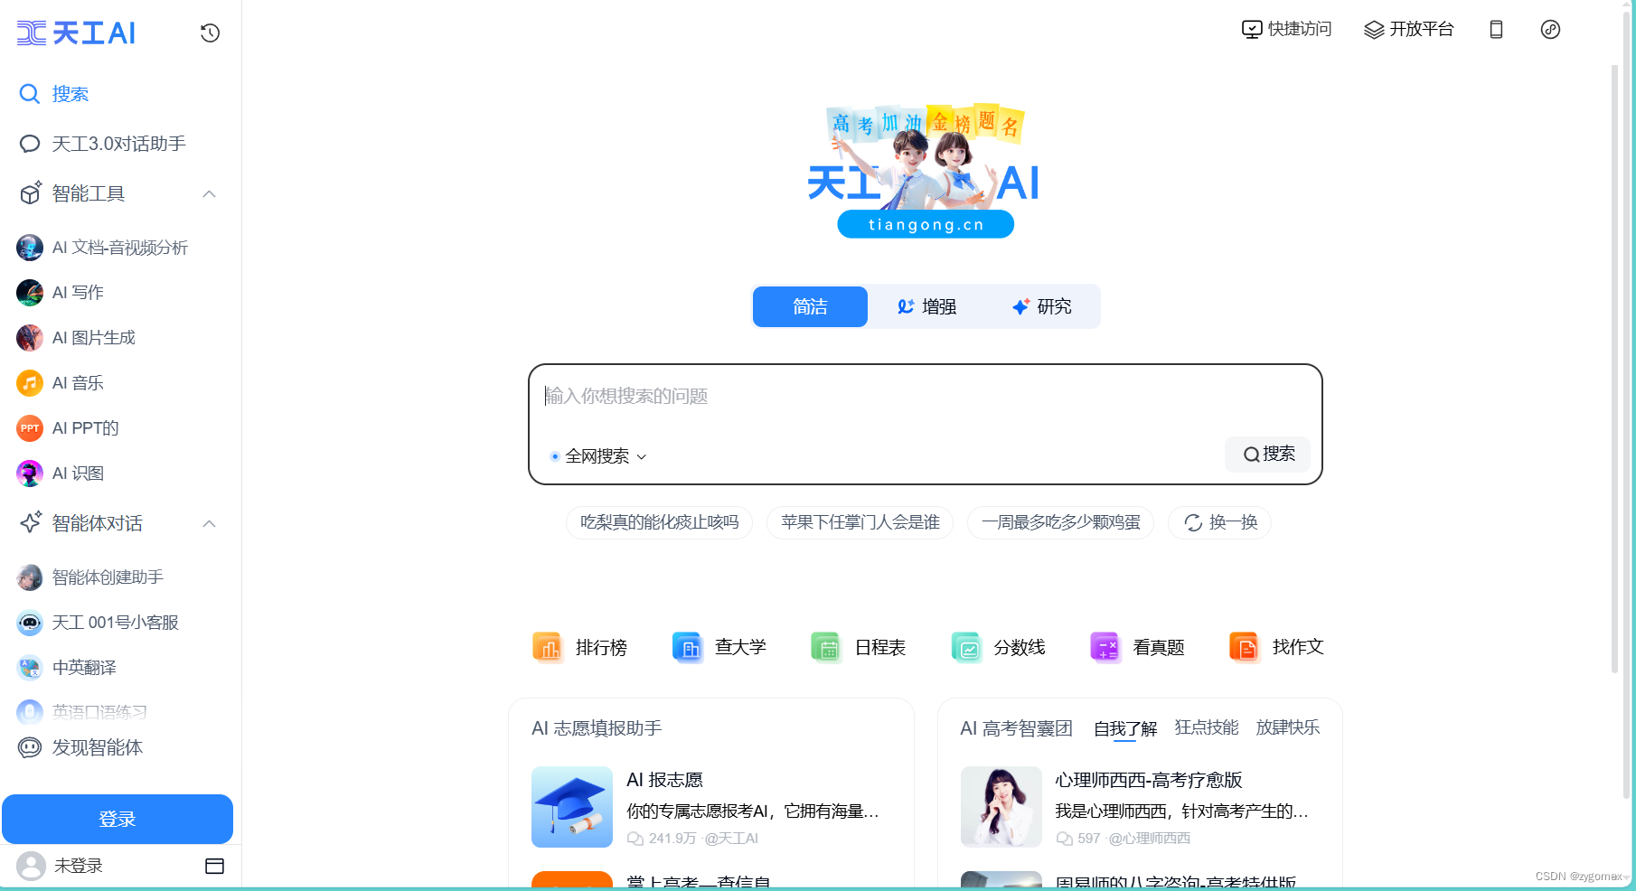1636x891 pixels.
Task: Click the card icon beside 未登录
Action: [x=214, y=867]
